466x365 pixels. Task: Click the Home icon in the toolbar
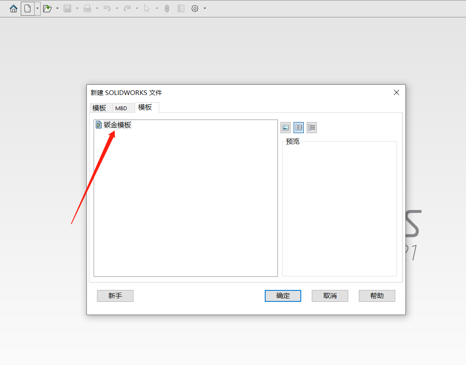point(14,8)
